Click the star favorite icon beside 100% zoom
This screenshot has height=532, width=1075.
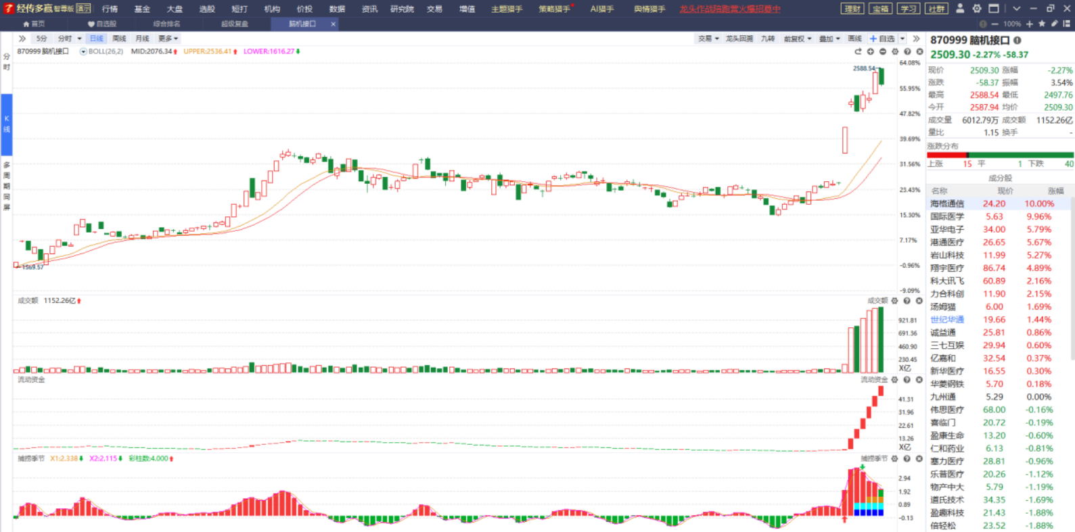[1042, 24]
